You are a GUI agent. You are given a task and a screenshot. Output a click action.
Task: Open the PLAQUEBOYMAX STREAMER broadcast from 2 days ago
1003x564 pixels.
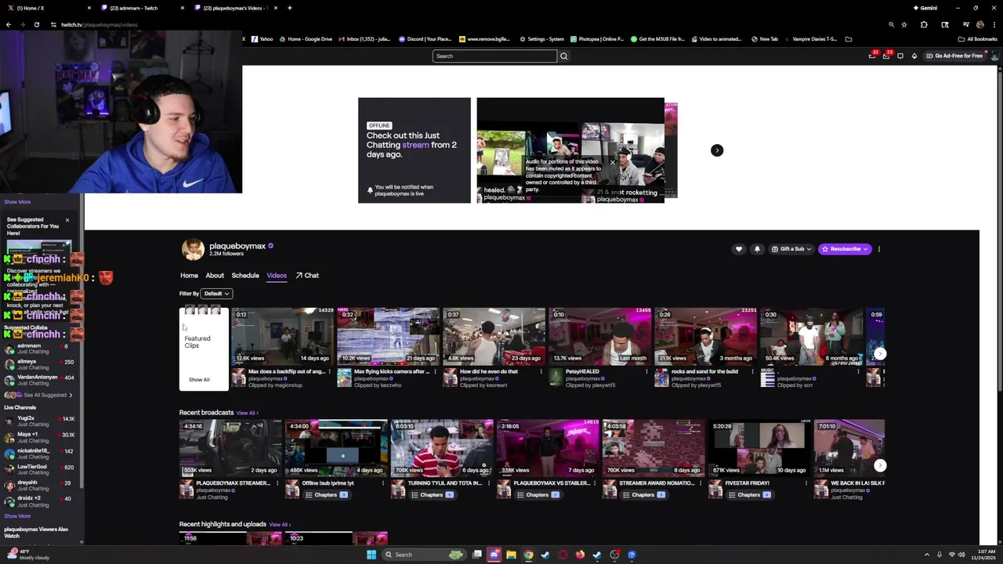(x=230, y=448)
